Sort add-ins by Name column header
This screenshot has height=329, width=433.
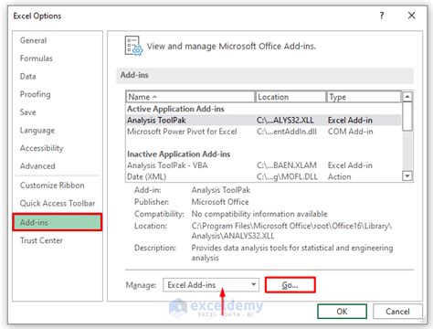pos(190,97)
